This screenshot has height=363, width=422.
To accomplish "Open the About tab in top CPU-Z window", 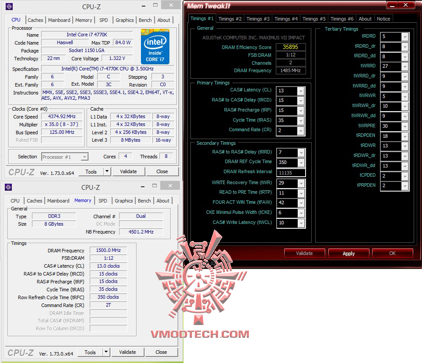I will [x=164, y=20].
